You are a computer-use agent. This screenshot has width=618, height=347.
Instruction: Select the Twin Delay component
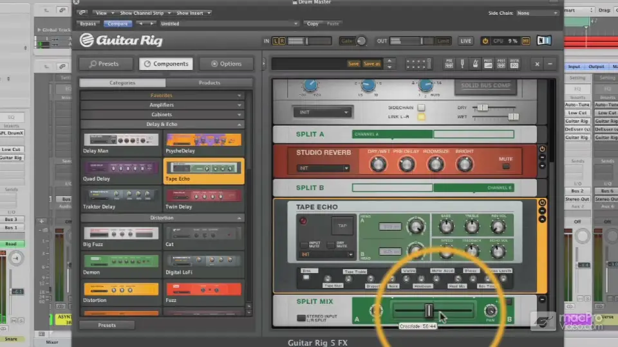point(203,199)
